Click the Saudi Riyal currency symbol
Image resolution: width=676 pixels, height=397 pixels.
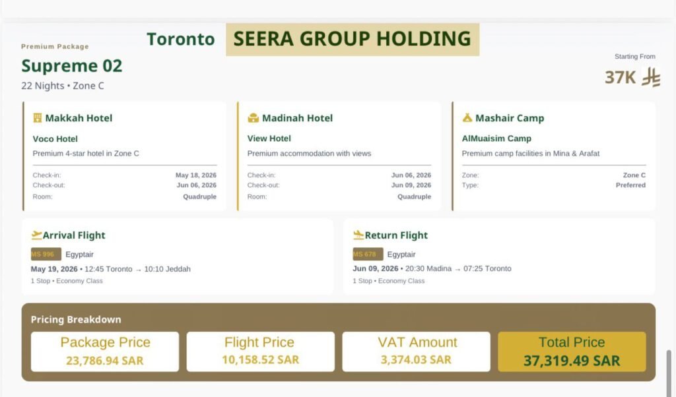(651, 78)
